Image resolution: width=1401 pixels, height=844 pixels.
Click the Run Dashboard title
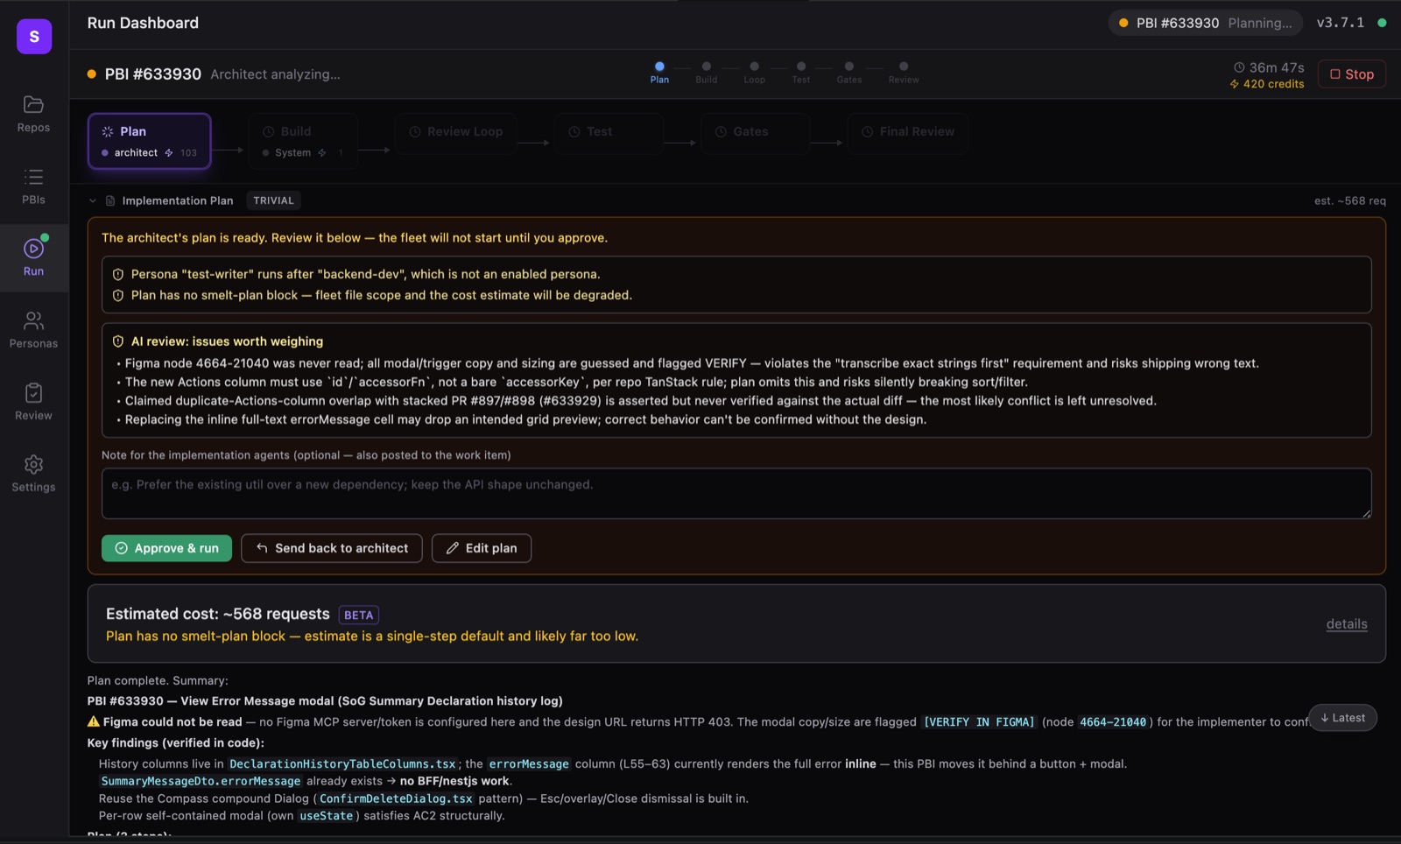pos(143,23)
